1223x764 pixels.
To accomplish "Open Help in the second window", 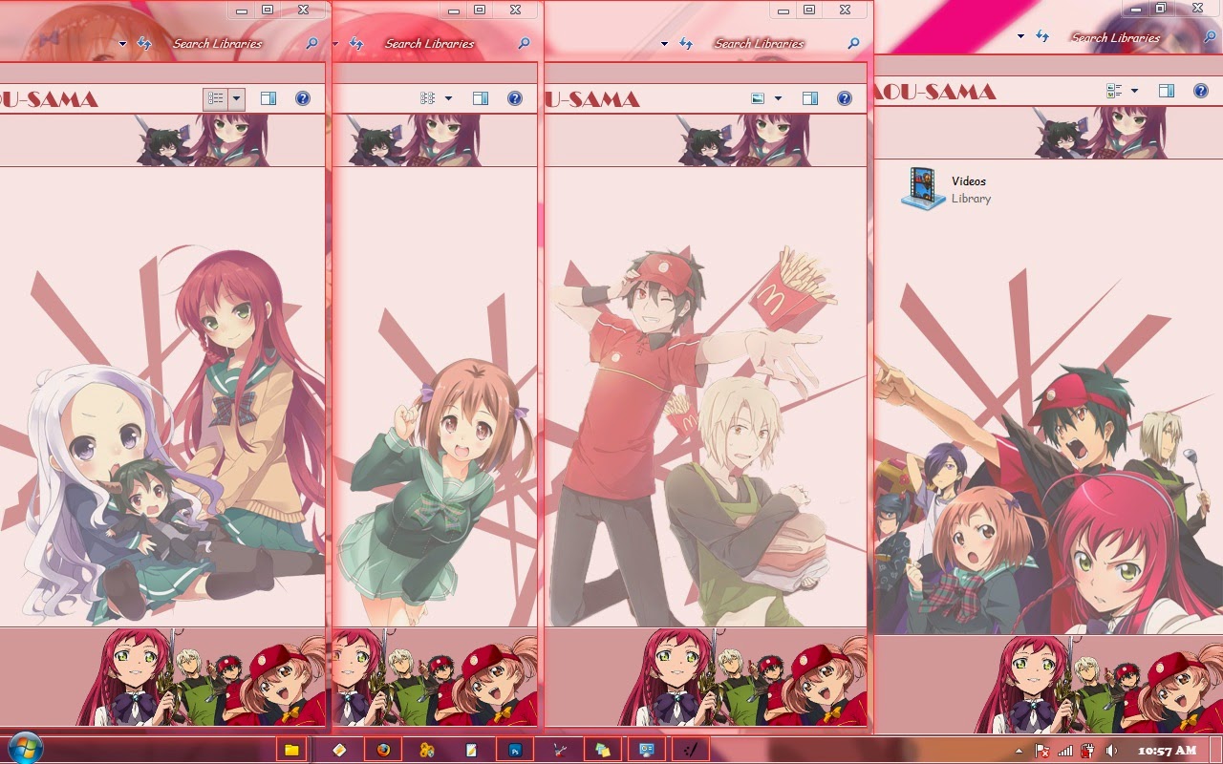I will pos(515,98).
